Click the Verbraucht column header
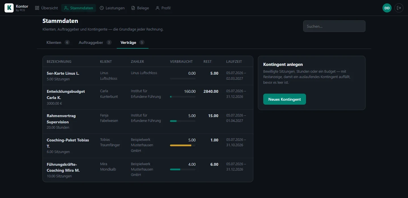Viewport: 408px width, 198px height. [181, 61]
